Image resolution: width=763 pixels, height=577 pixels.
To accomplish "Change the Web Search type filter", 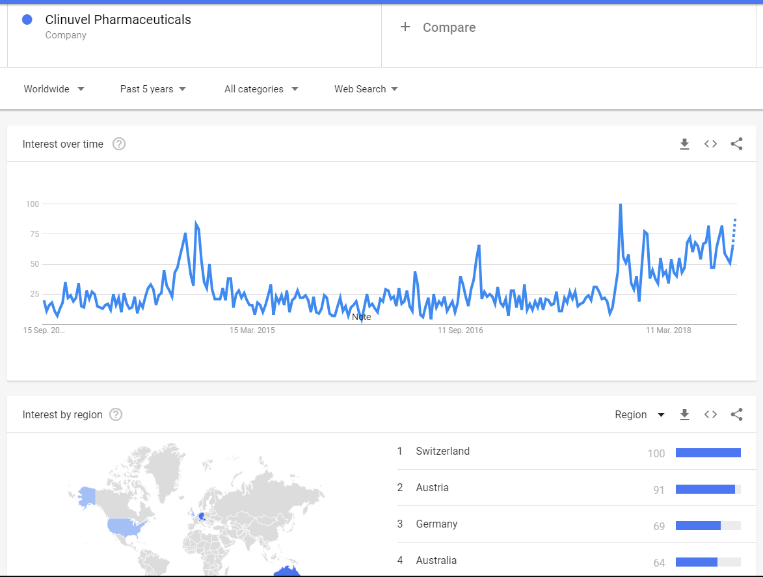I will 366,89.
